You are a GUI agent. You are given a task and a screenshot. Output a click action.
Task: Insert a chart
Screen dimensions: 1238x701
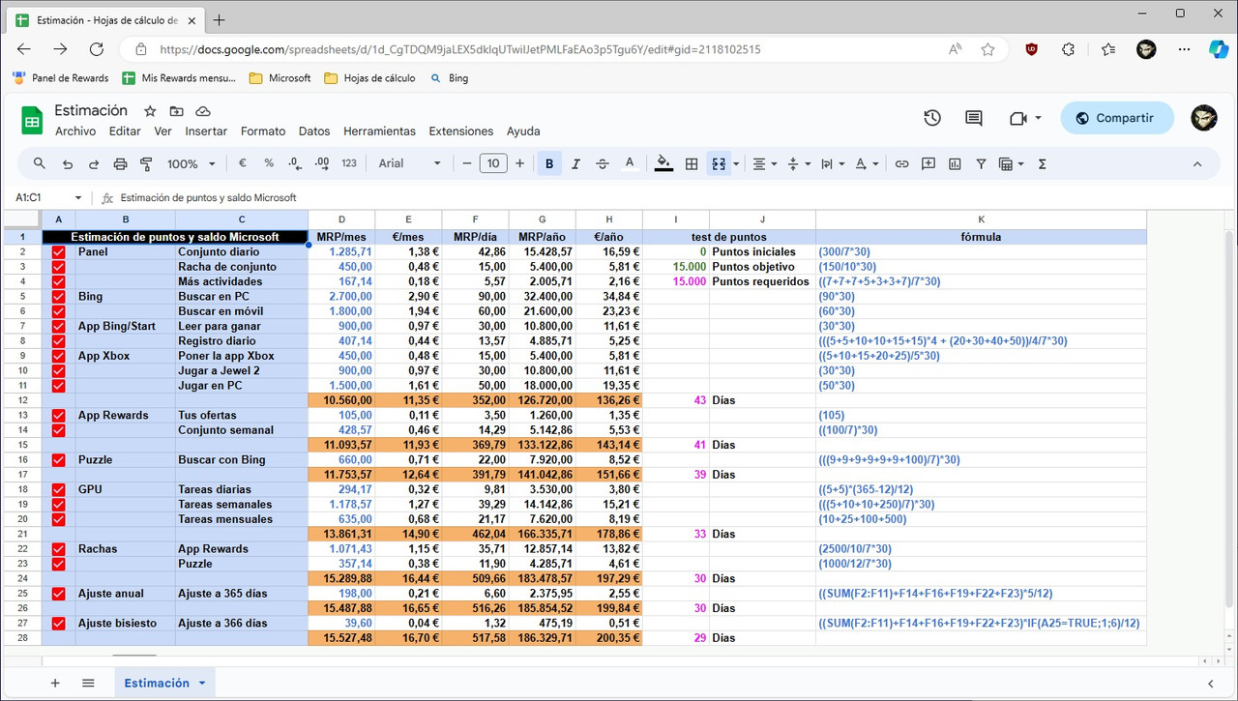(x=956, y=163)
